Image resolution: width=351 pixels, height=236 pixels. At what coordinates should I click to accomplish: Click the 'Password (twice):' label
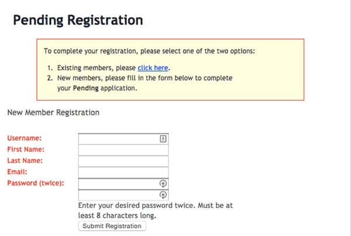click(36, 183)
